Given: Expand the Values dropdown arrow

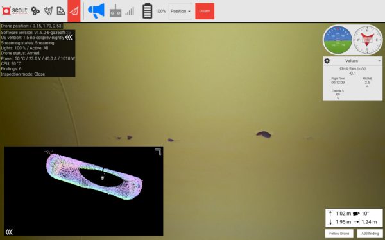Looking at the screenshot, I should [x=379, y=61].
